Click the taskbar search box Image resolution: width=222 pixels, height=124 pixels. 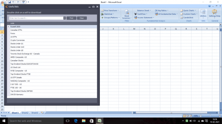click(36, 121)
